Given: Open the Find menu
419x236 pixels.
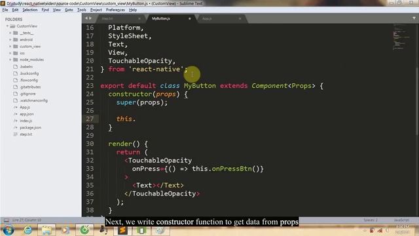Looking at the screenshot, I should tap(45, 10).
